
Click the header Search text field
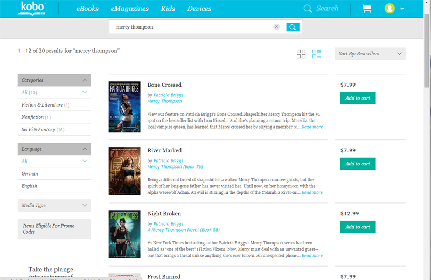point(327,9)
